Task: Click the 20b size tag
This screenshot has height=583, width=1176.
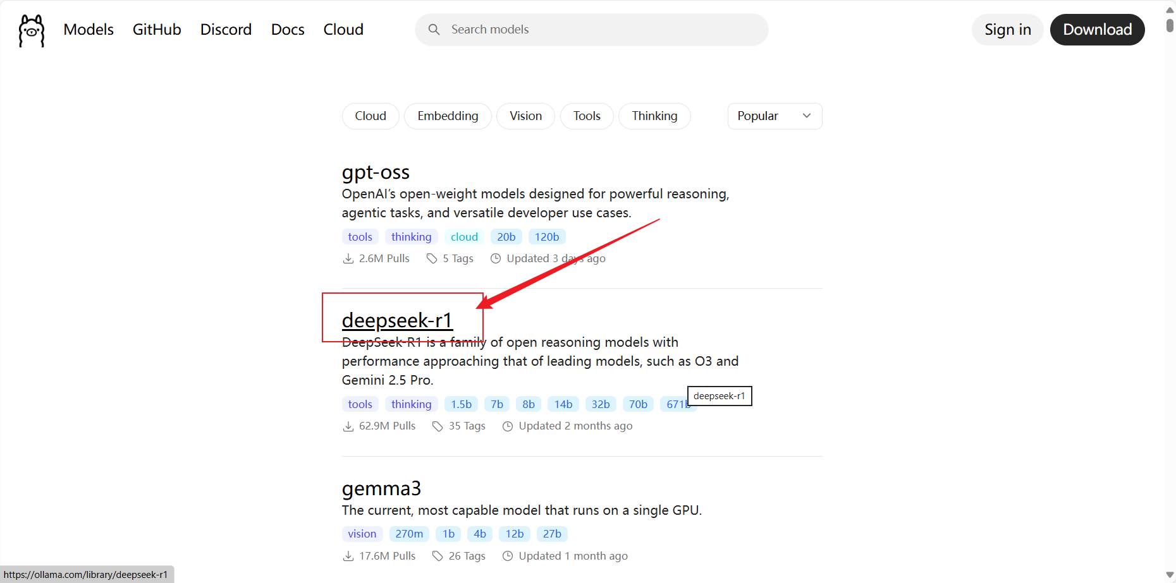Action: [x=506, y=237]
